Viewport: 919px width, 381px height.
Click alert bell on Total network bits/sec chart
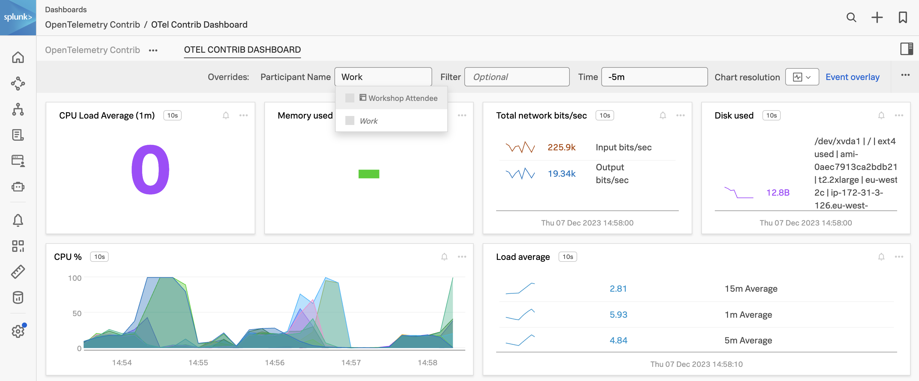(663, 115)
